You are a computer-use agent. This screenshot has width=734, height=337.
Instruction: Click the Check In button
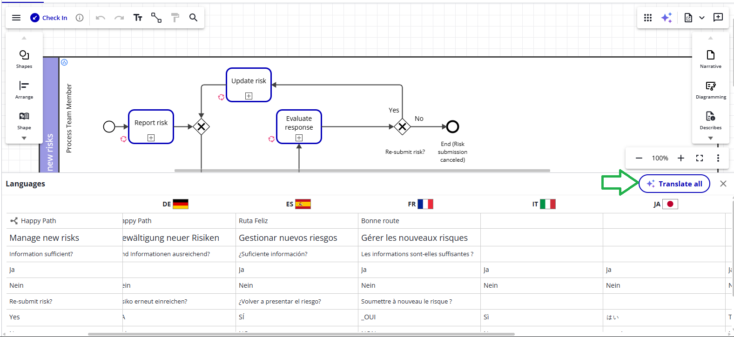coord(49,18)
